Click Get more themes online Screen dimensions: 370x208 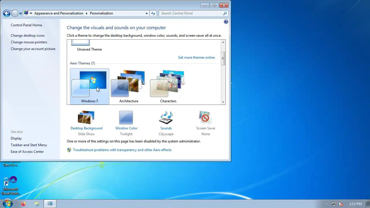(197, 57)
